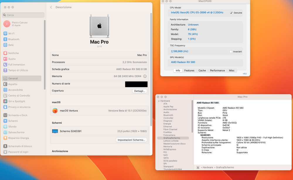Open Aspetto icon in sidebar
293x180 pixels.
5,84
